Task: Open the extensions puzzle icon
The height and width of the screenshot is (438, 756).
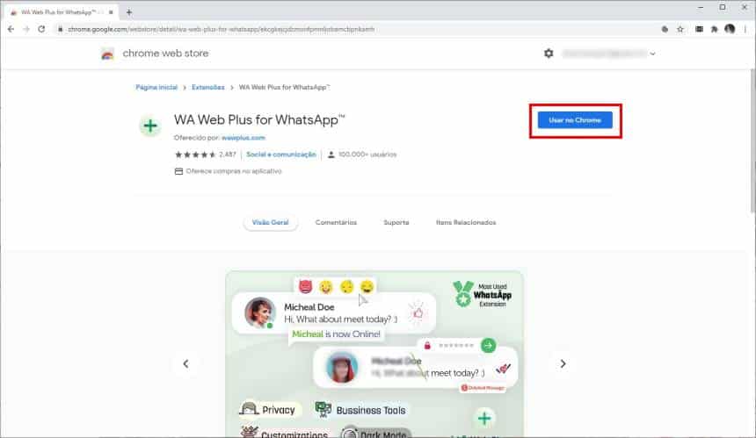Action: 714,29
